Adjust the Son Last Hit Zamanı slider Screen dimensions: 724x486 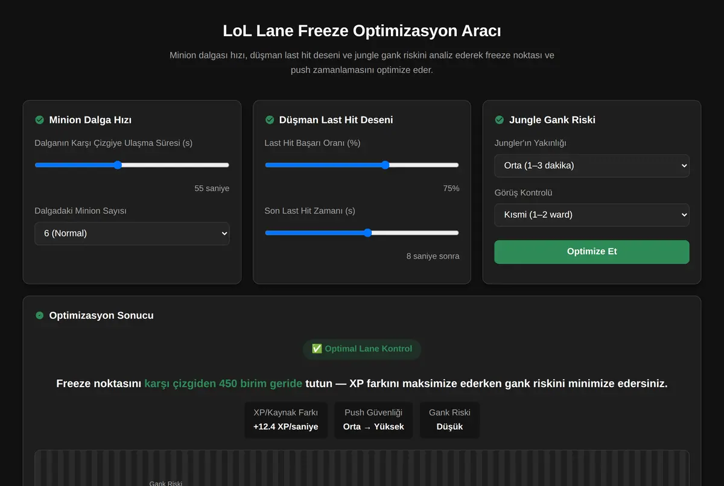[x=362, y=233]
